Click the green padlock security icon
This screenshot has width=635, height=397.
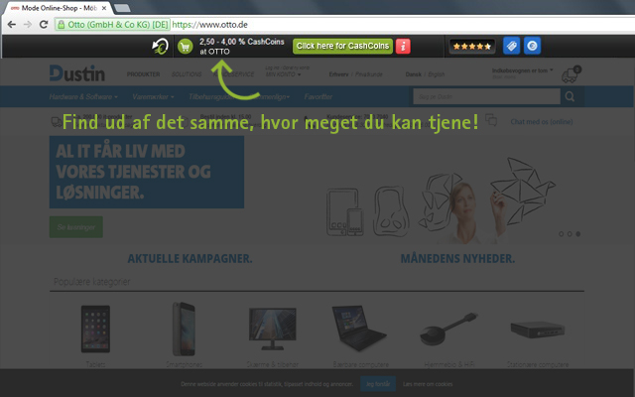click(x=62, y=25)
